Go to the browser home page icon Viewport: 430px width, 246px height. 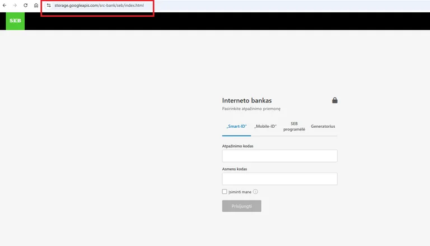click(36, 5)
